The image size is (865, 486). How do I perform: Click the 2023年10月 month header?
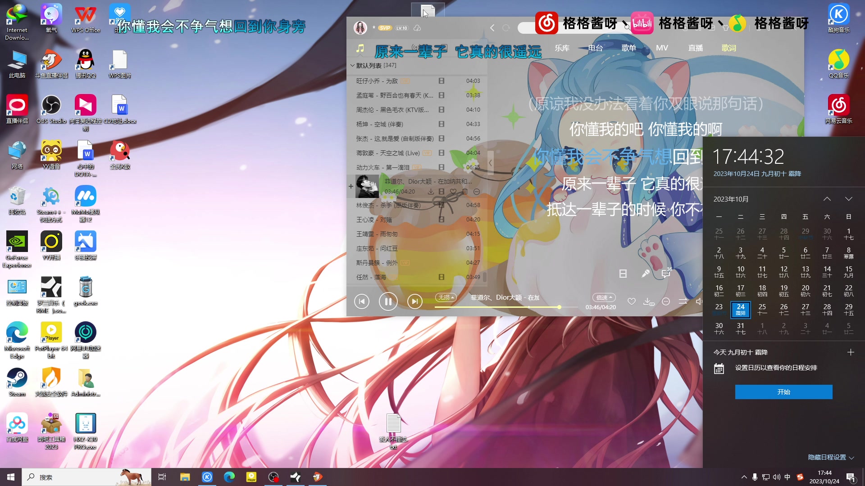[731, 199]
